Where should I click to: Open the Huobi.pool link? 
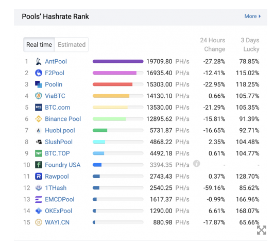click(x=60, y=130)
